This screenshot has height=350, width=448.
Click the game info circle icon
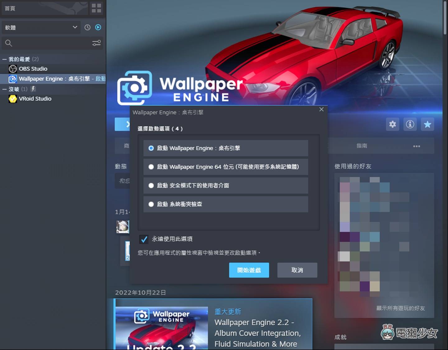tap(410, 124)
